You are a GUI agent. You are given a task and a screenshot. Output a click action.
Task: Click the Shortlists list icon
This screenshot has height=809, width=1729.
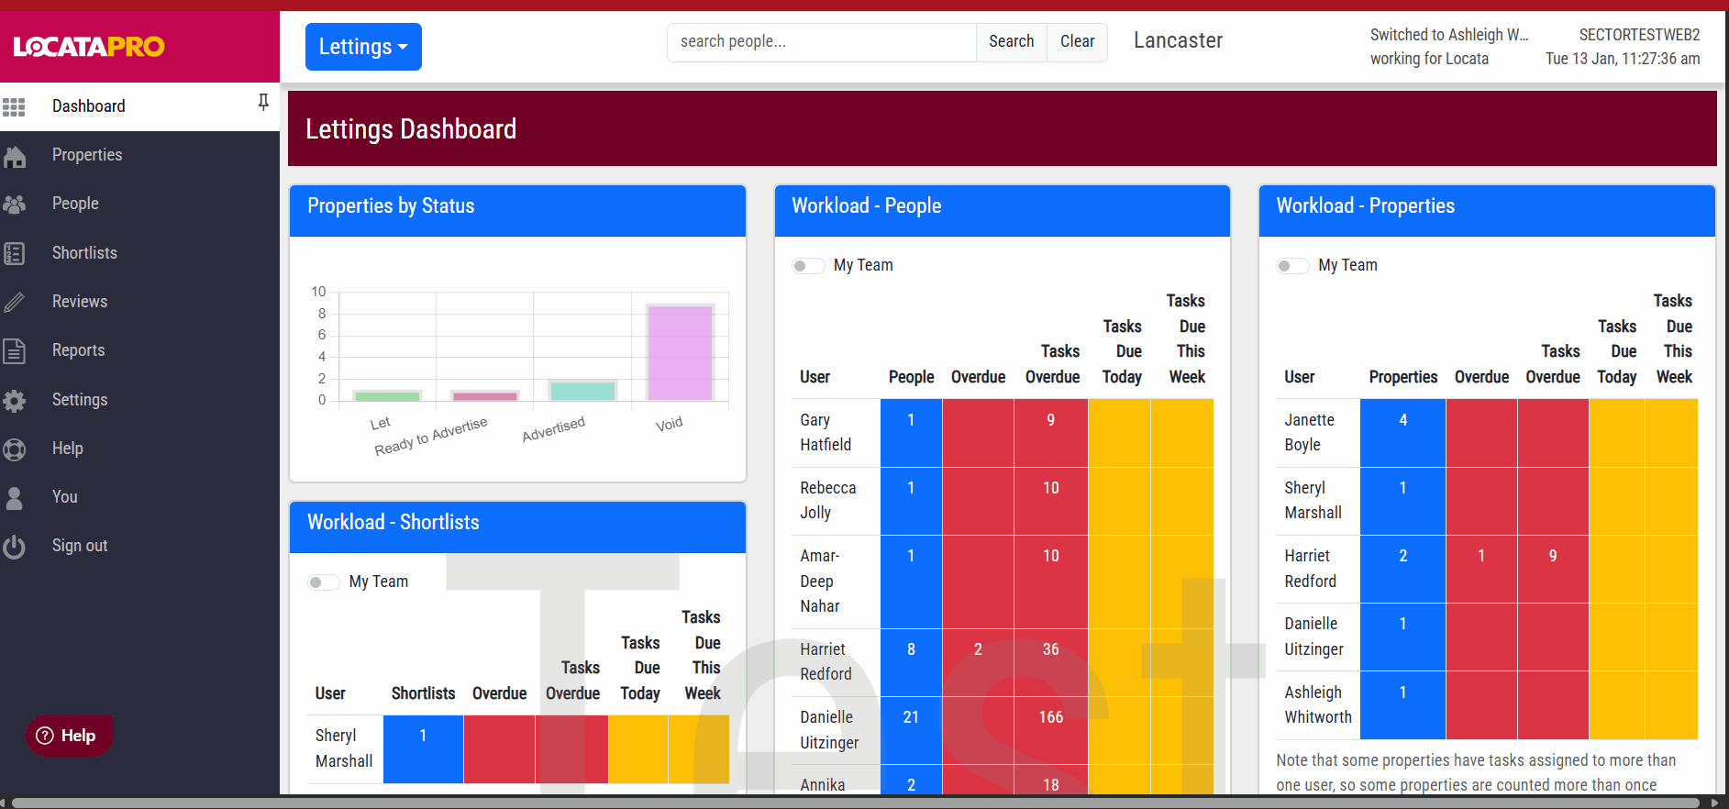pyautogui.click(x=14, y=253)
